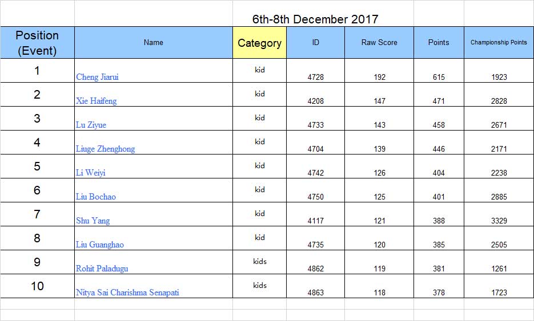Click the Liu Bochao link

point(96,197)
